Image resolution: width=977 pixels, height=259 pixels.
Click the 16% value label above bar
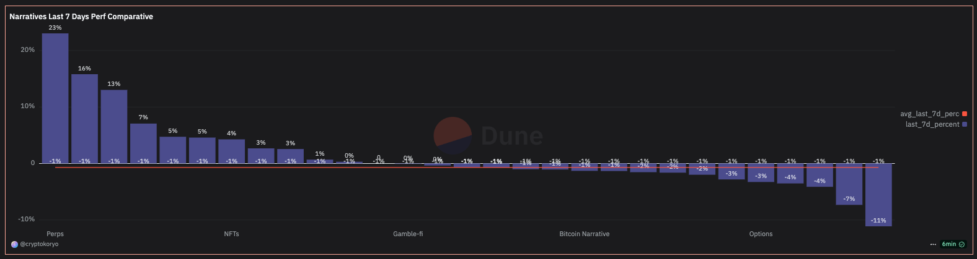[x=84, y=69]
